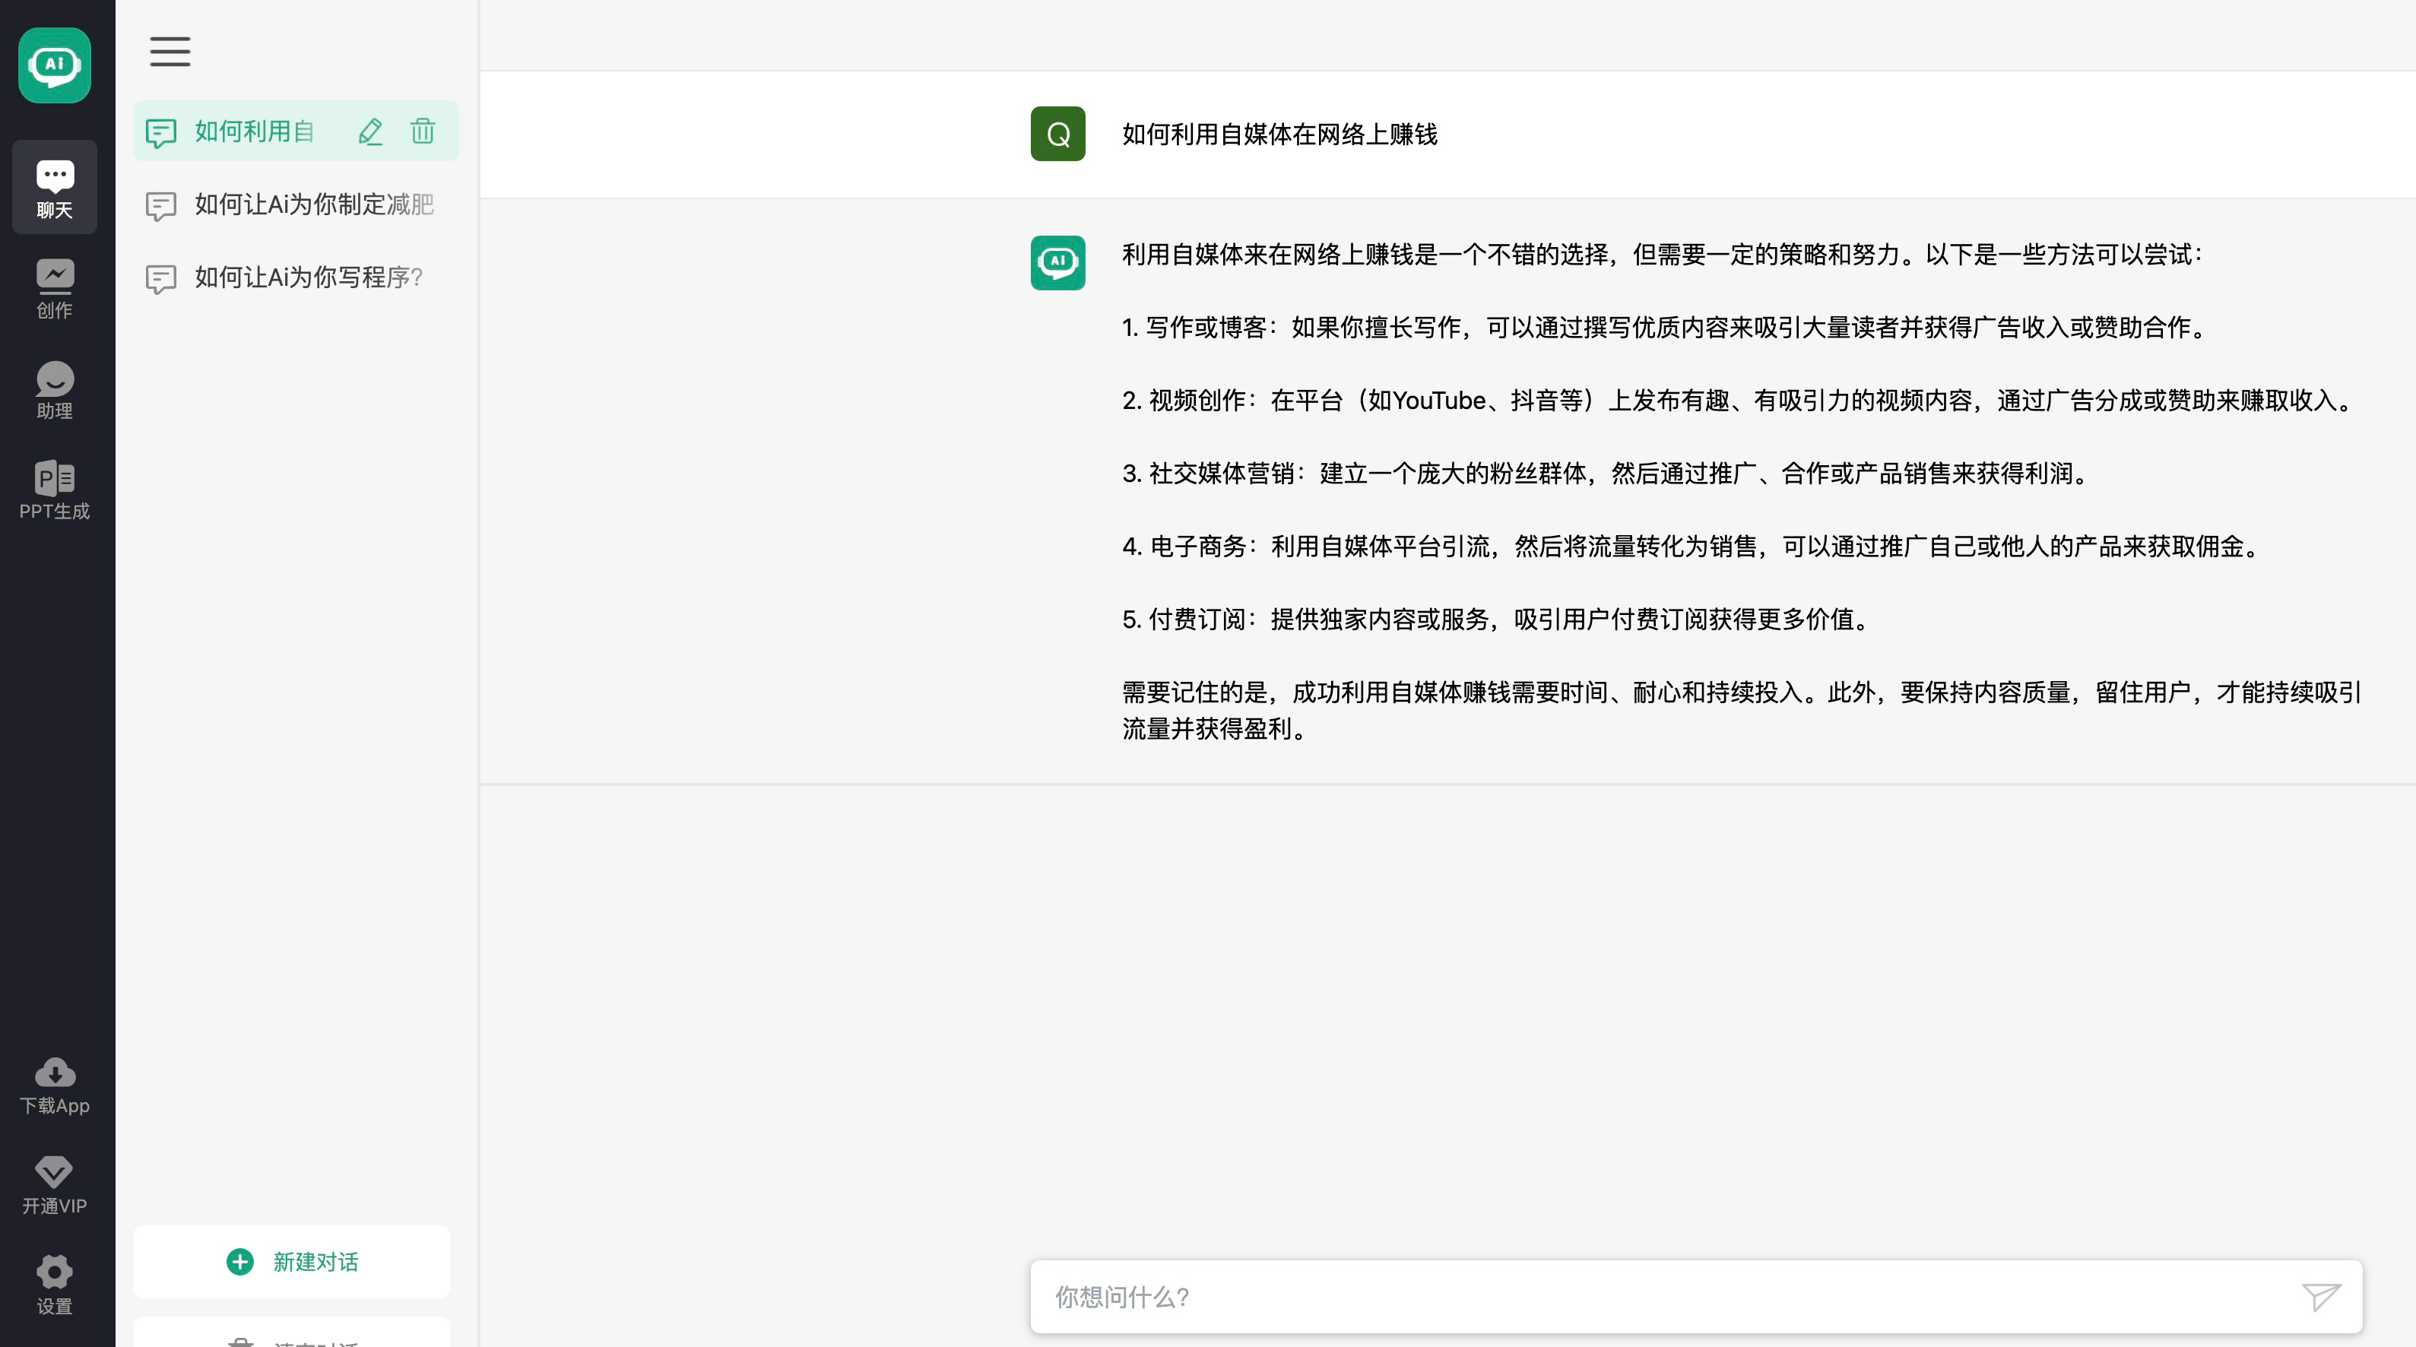Click the user Q avatar
The width and height of the screenshot is (2416, 1347).
(x=1058, y=134)
